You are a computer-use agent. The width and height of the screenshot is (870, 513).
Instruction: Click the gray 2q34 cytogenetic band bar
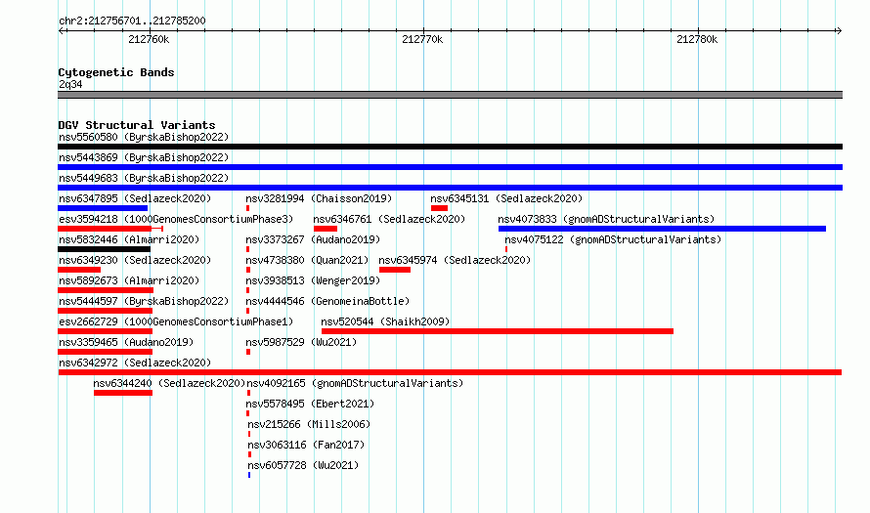450,96
